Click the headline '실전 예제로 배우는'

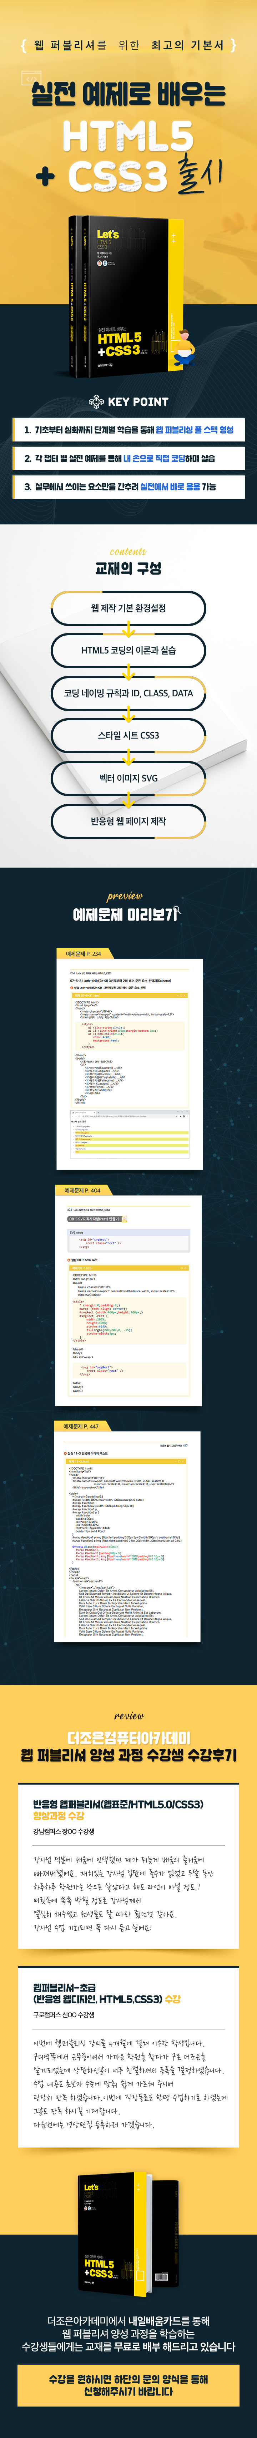[128, 94]
